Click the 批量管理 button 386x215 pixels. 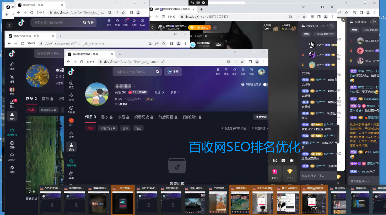[x=261, y=117]
